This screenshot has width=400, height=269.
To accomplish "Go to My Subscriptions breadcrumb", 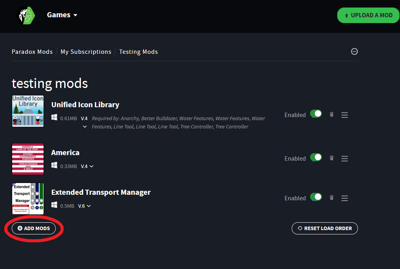I will pos(86,51).
